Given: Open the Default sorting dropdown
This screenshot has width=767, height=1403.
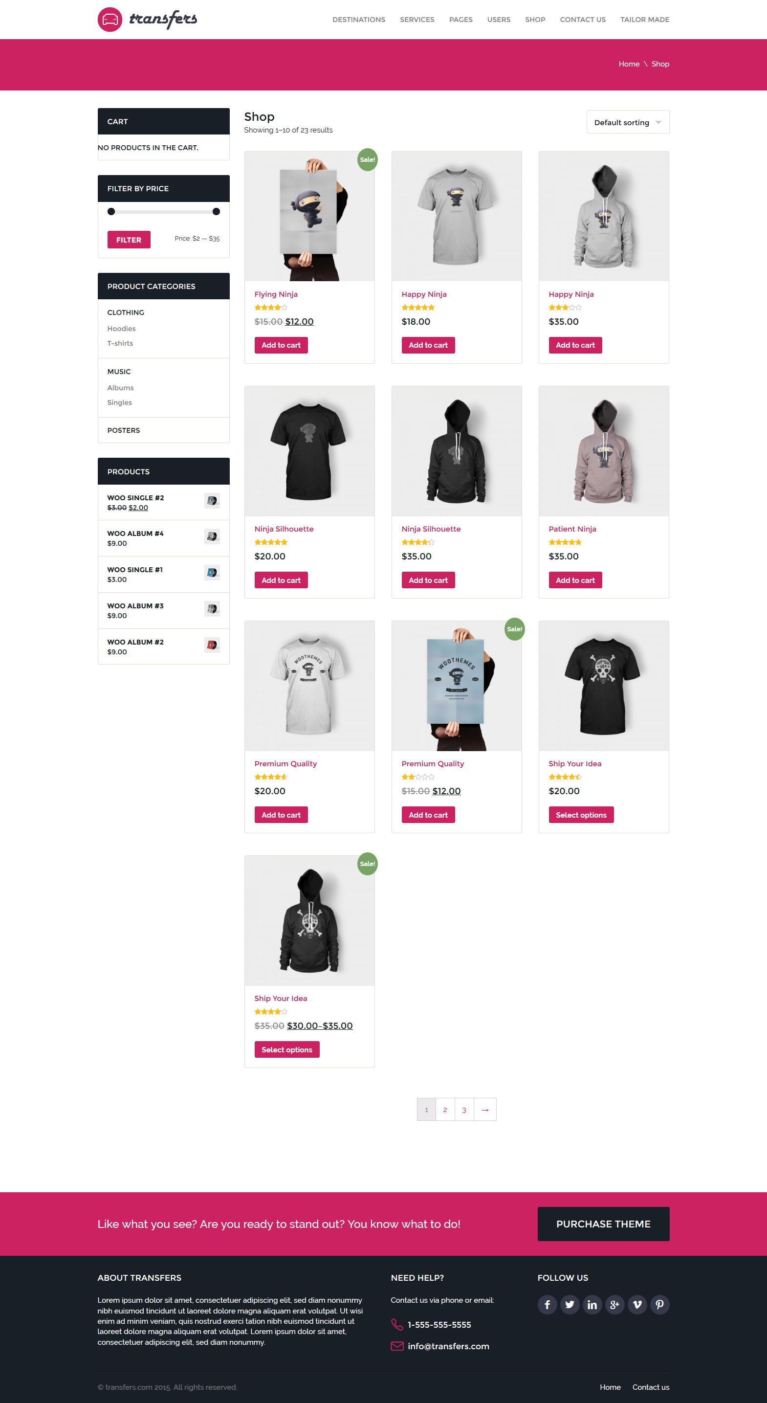Looking at the screenshot, I should pos(628,122).
